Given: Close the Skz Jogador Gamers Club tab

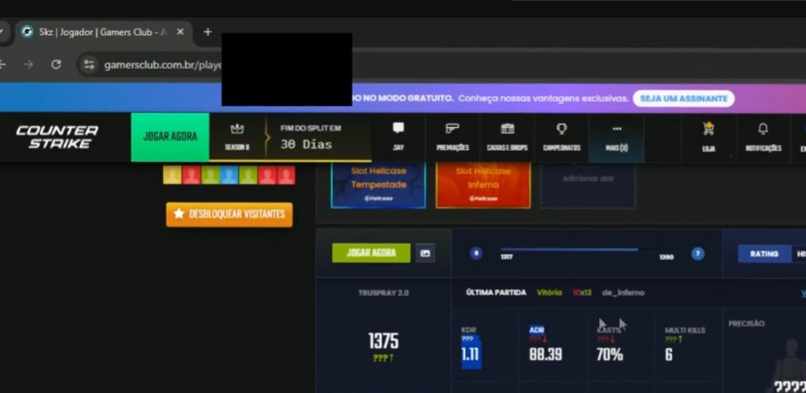Looking at the screenshot, I should [x=180, y=32].
